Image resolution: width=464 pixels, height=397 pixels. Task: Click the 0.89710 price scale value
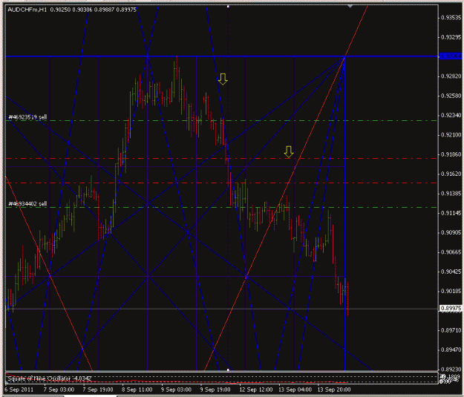click(x=451, y=330)
